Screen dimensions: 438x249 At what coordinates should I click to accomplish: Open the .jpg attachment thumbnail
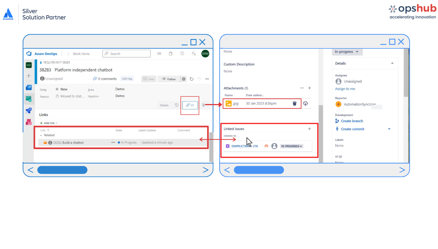pyautogui.click(x=229, y=103)
